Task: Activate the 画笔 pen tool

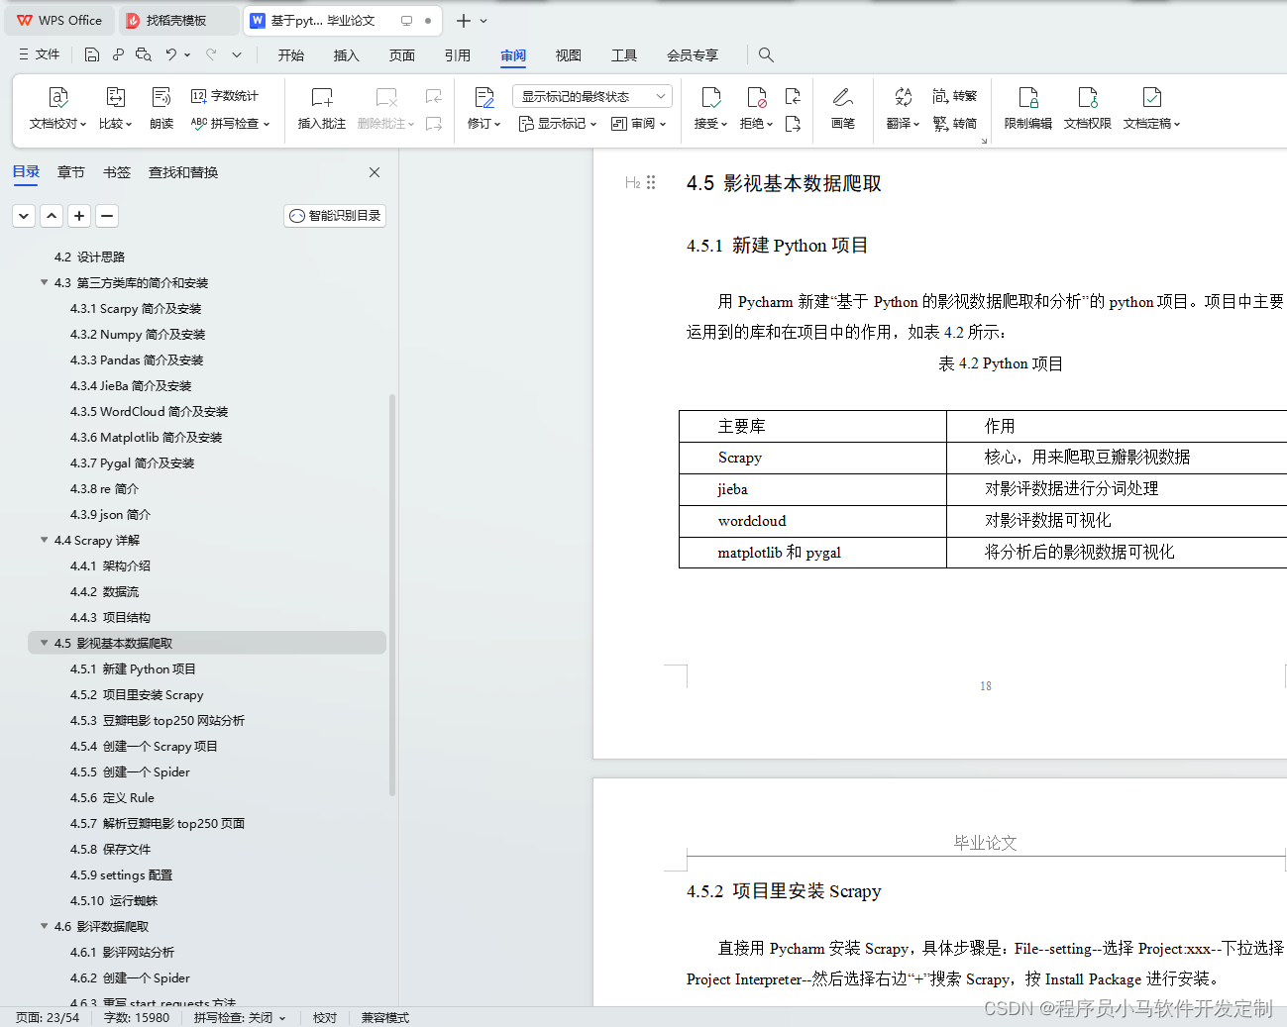Action: click(842, 109)
